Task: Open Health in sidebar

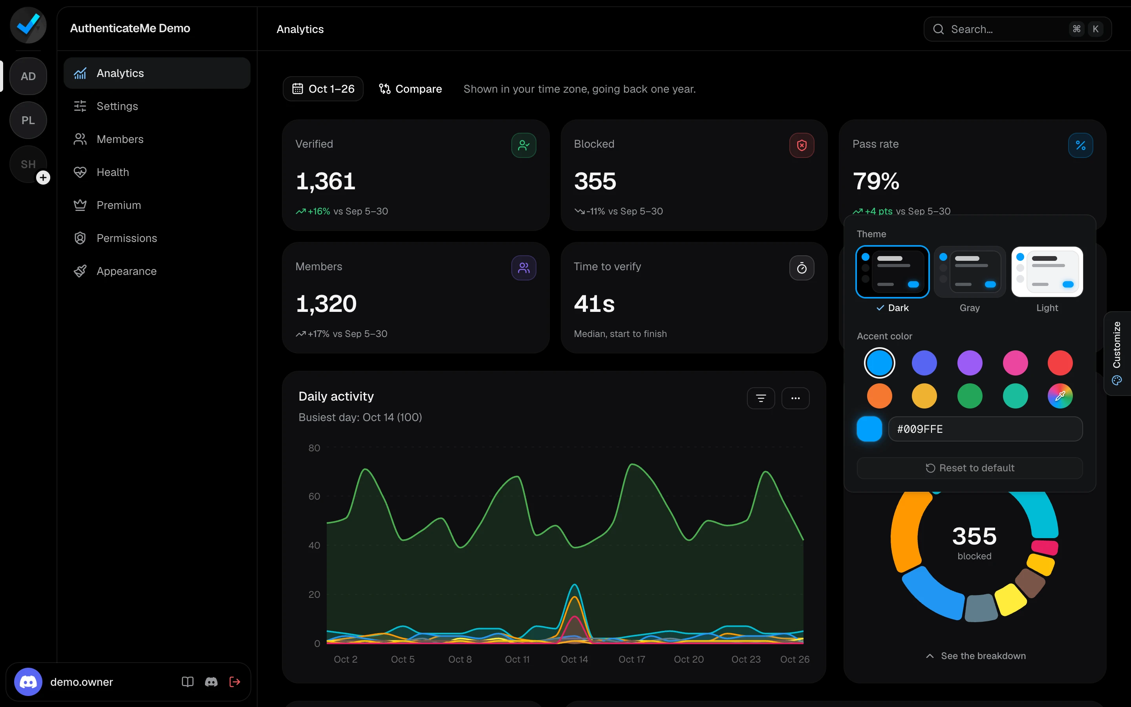Action: click(157, 172)
